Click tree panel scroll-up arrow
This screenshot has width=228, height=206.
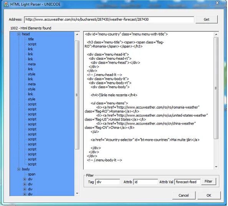pos(77,35)
